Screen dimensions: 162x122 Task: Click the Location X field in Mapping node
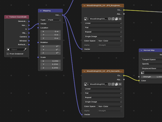[x=50, y=32]
